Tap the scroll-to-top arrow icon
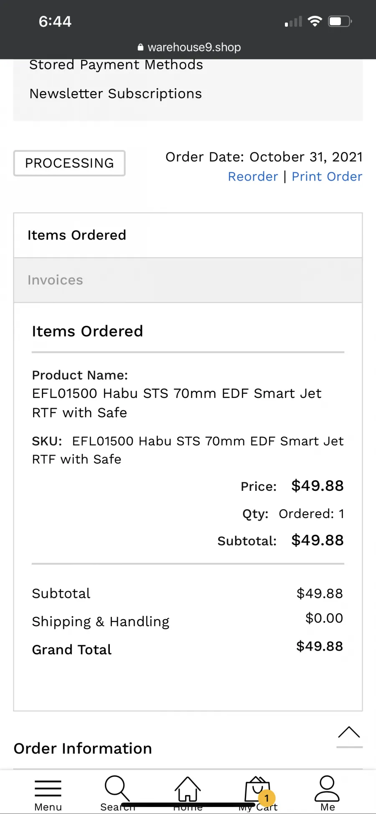The height and width of the screenshot is (814, 376). click(349, 735)
